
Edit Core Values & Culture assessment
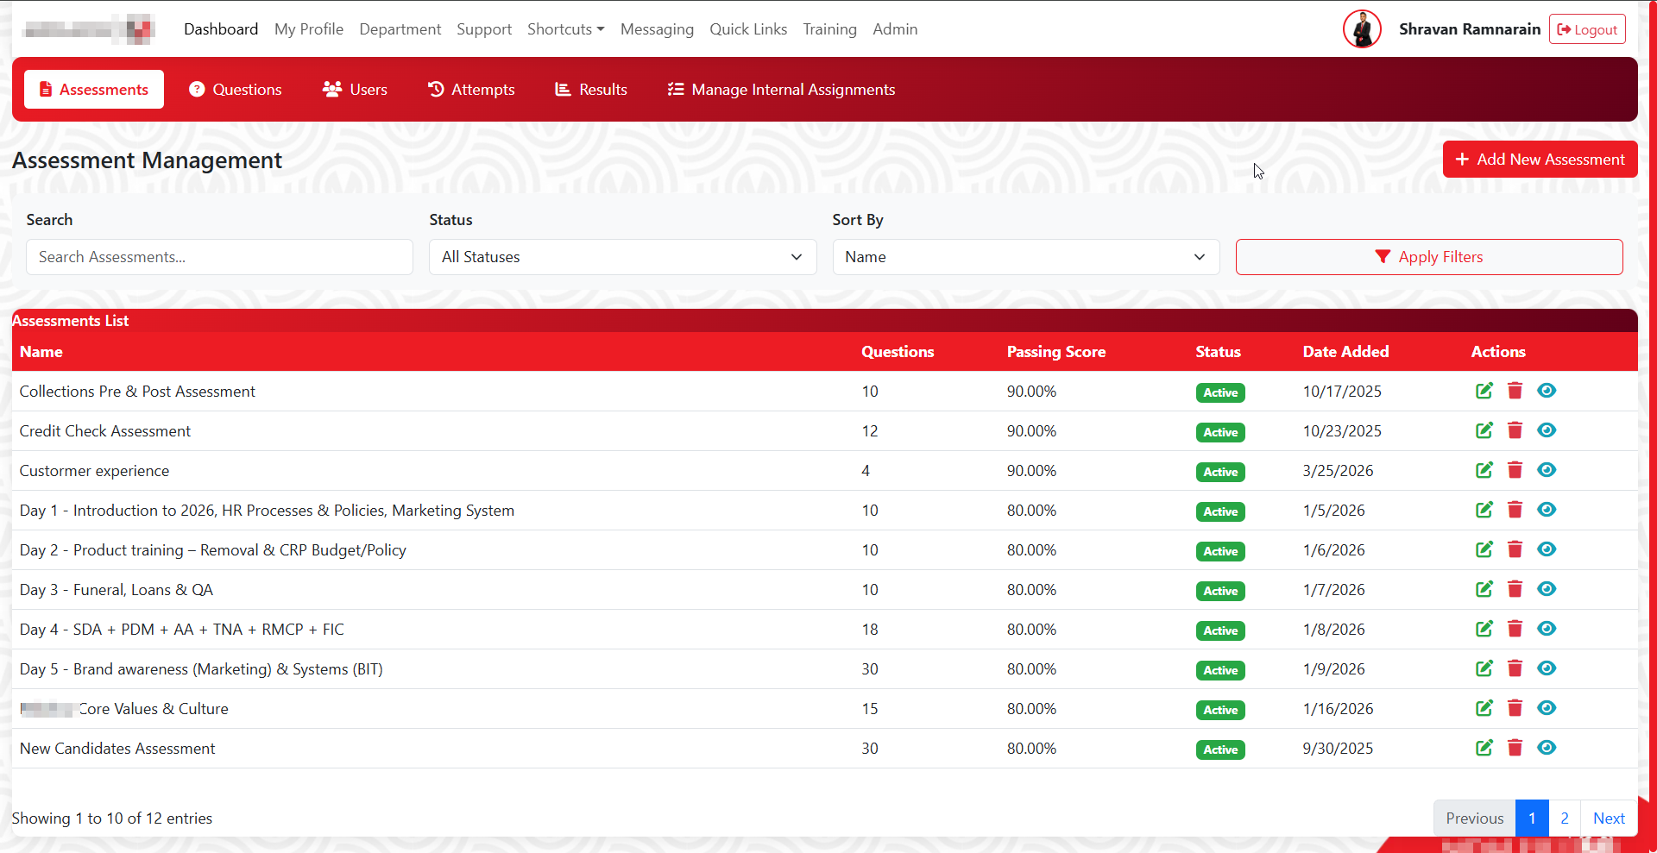pos(1484,708)
